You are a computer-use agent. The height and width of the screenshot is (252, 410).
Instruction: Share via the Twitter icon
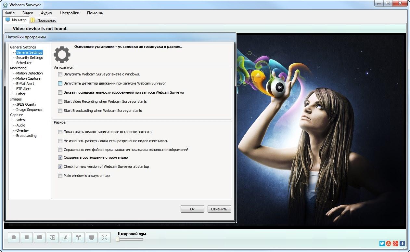coord(382,243)
